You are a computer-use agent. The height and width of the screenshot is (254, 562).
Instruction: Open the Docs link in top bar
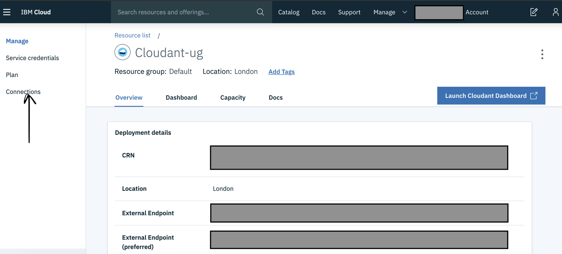point(319,12)
